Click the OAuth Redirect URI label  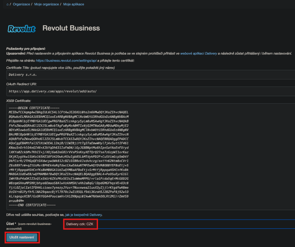click(x=21, y=84)
